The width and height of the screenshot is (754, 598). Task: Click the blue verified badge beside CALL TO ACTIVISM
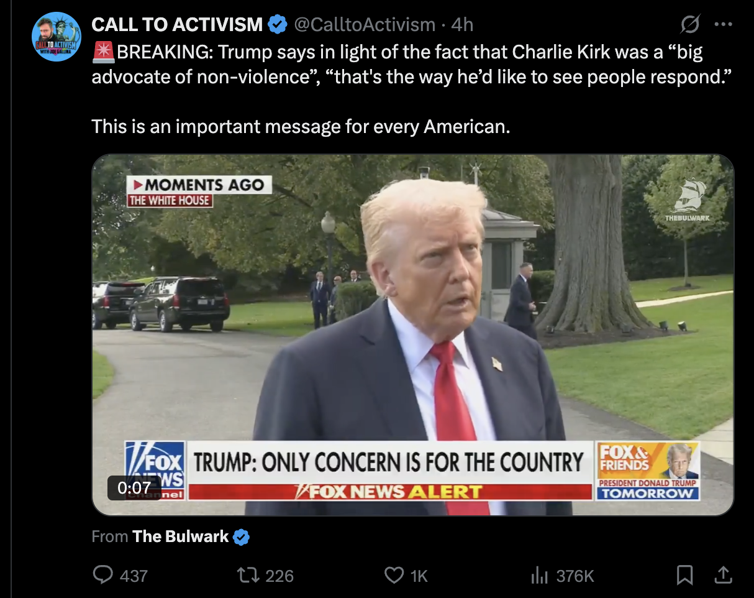click(x=278, y=25)
